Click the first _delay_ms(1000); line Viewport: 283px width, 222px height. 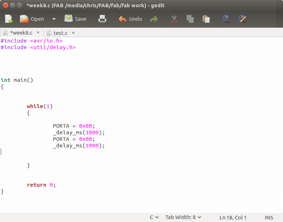[x=79, y=132]
